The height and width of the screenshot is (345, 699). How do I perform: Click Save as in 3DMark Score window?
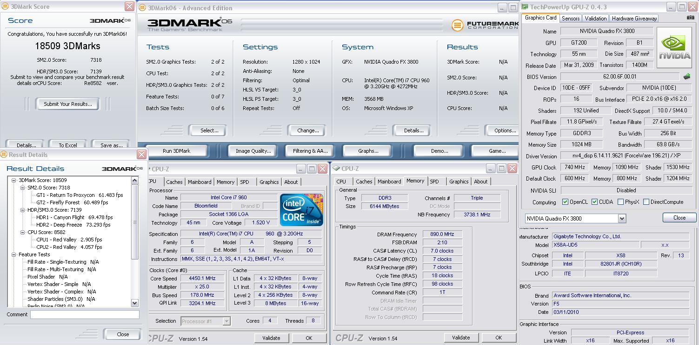112,145
